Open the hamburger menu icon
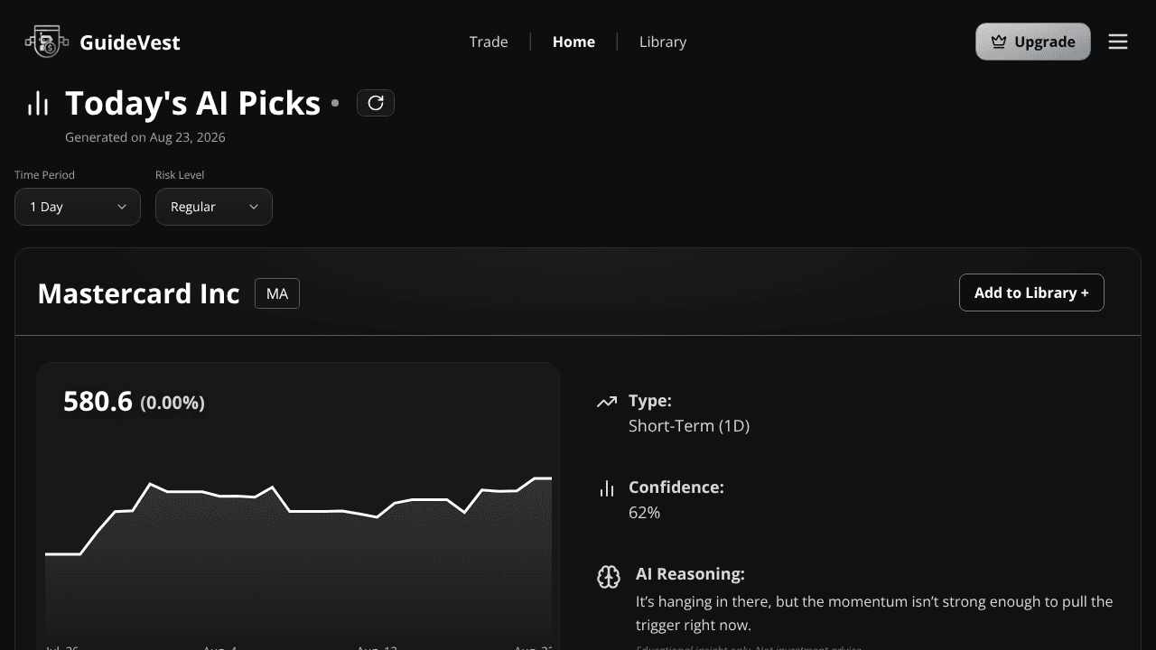1156x650 pixels. click(x=1118, y=42)
